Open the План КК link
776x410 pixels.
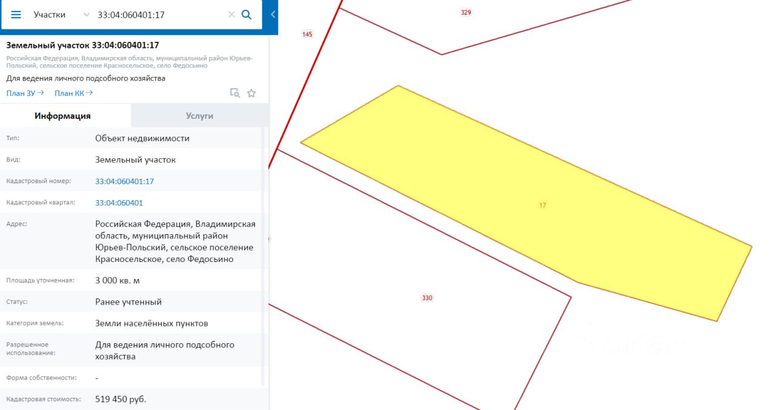tap(73, 93)
